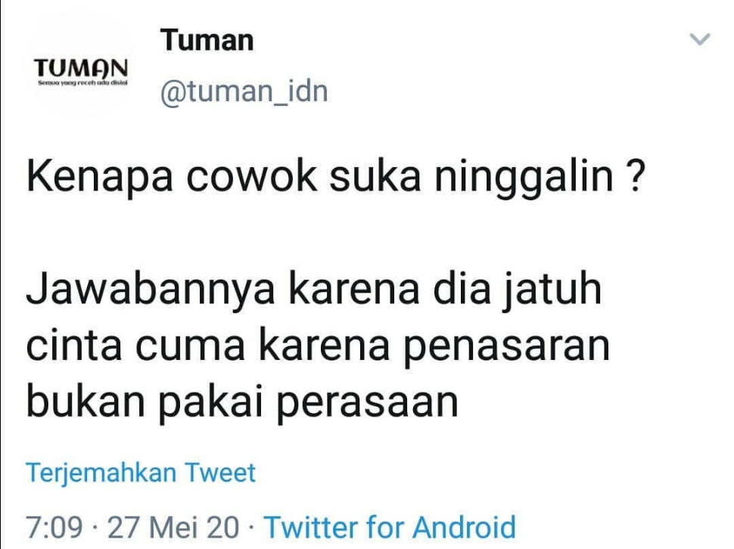Open the Twitter for Android source link
Screen dimensions: 734x549
point(390,528)
